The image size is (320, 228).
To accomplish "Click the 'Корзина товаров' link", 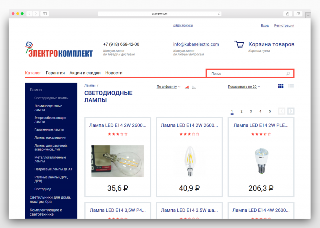I will (271, 44).
